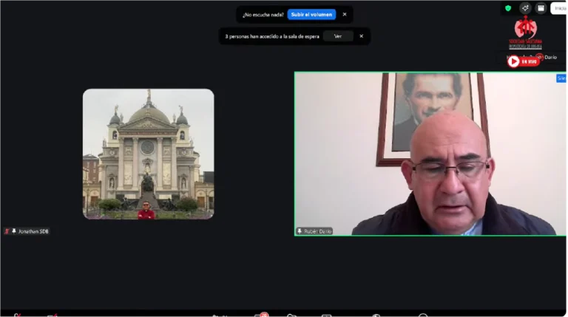Click the muted mic icon beside Jonathan SDB
The image size is (568, 317).
point(7,231)
